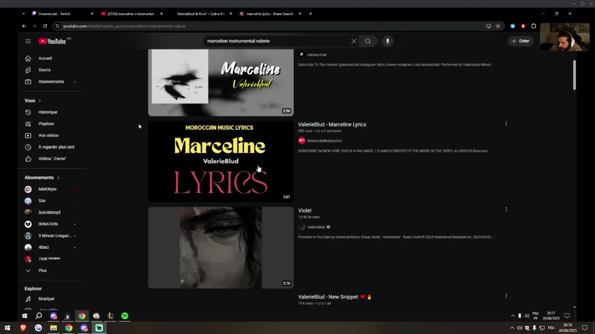The height and width of the screenshot is (334, 595).
Task: Click the League of Legends taskbar icon
Action: point(110,316)
